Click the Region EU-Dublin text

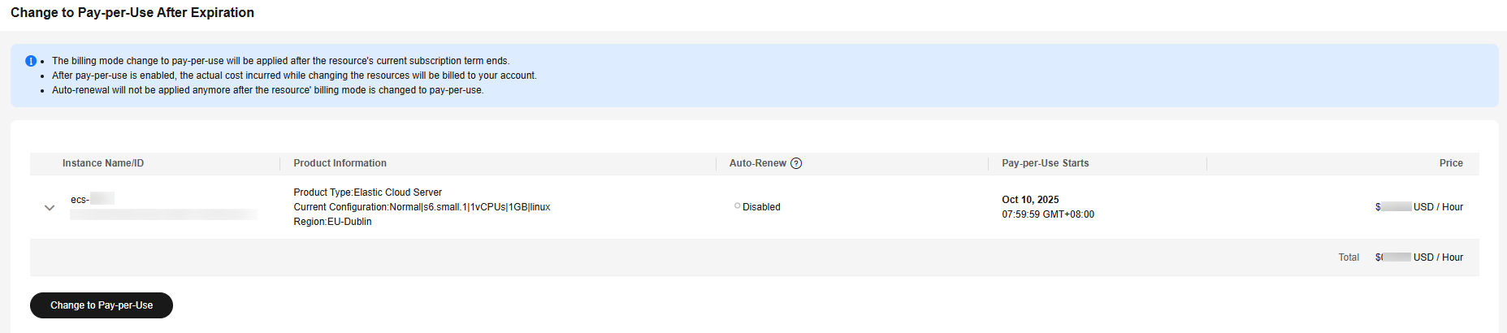tap(332, 222)
